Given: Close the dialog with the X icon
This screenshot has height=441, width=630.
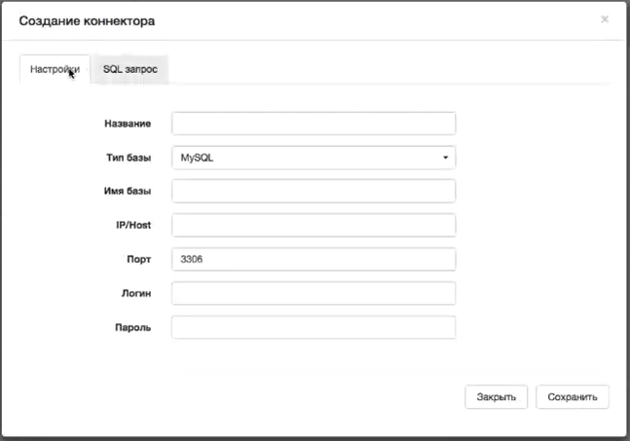Looking at the screenshot, I should (605, 18).
